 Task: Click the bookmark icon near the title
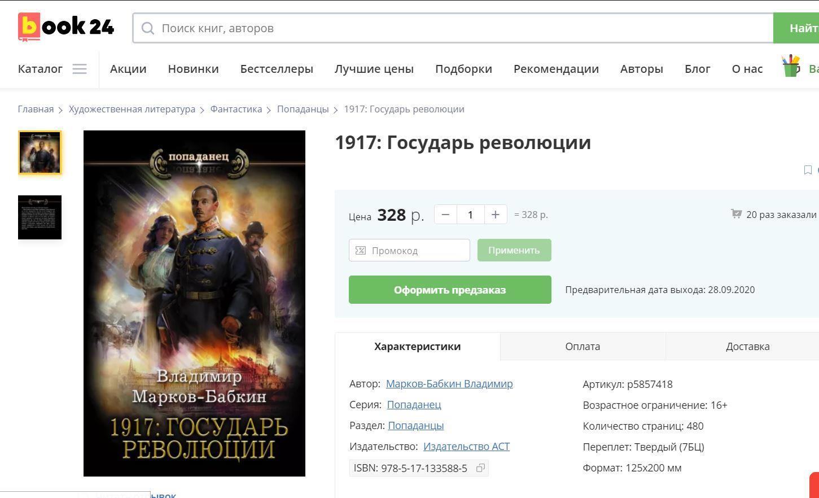[808, 170]
